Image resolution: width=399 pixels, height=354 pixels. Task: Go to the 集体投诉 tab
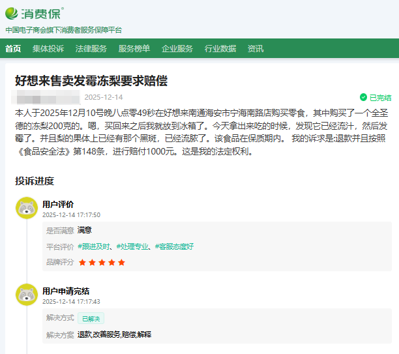point(48,49)
